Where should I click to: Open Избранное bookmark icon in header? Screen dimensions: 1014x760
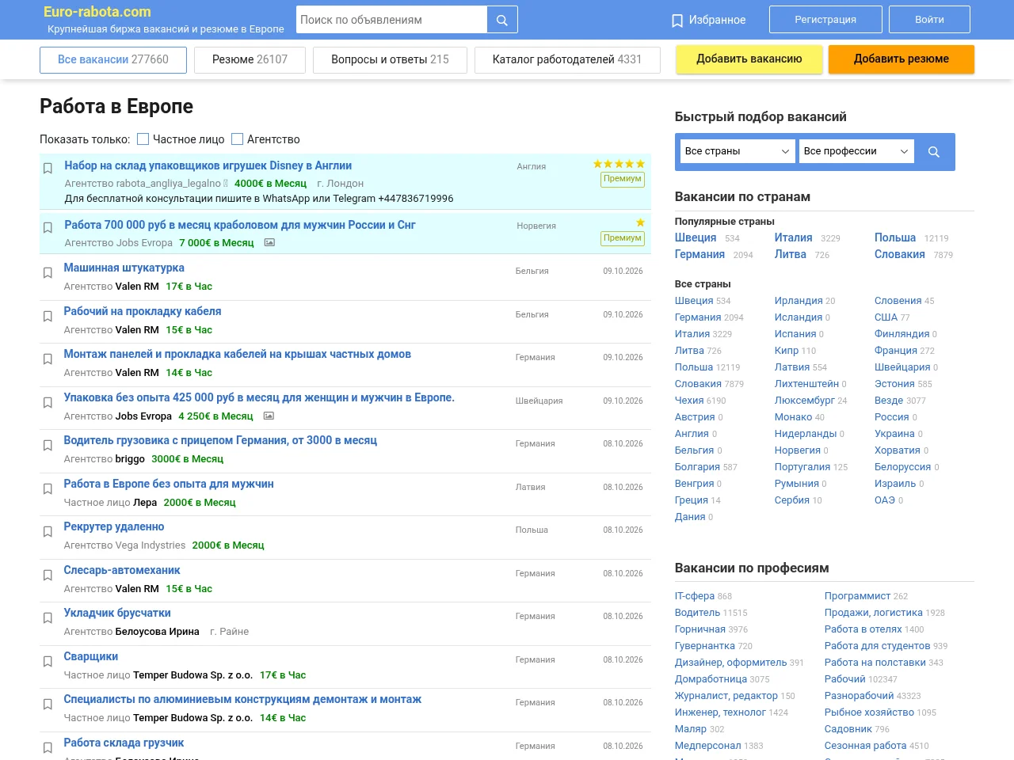point(677,21)
